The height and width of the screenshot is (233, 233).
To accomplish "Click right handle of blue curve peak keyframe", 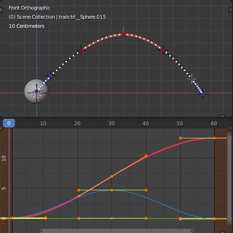I will coord(146,190).
